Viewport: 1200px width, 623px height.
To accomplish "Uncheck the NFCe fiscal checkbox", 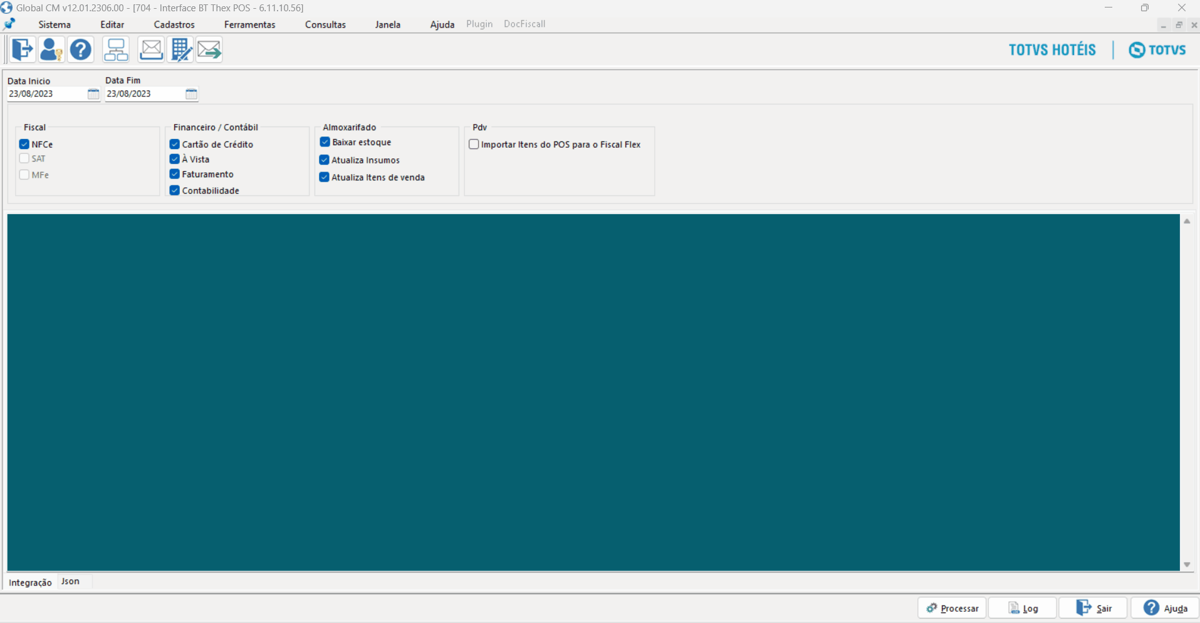I will 24,144.
